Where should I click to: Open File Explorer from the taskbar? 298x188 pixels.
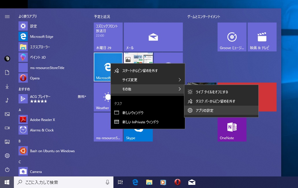[x=149, y=182]
